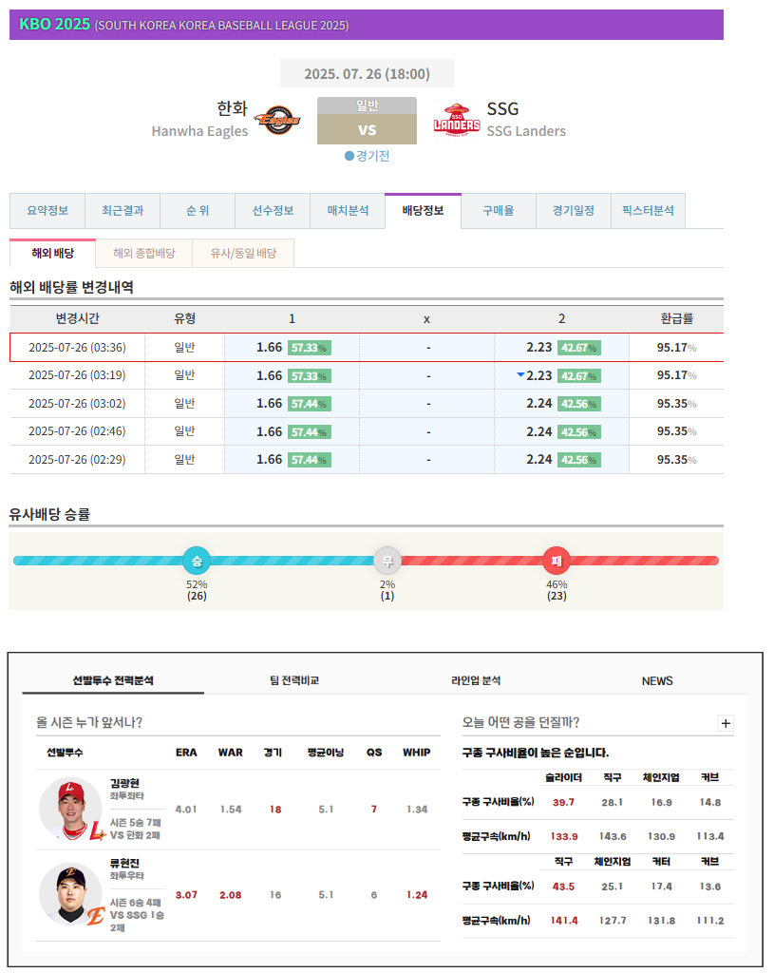The image size is (774, 973).
Task: Select the 2025-07-26 (02:29) change time
Action: (77, 459)
